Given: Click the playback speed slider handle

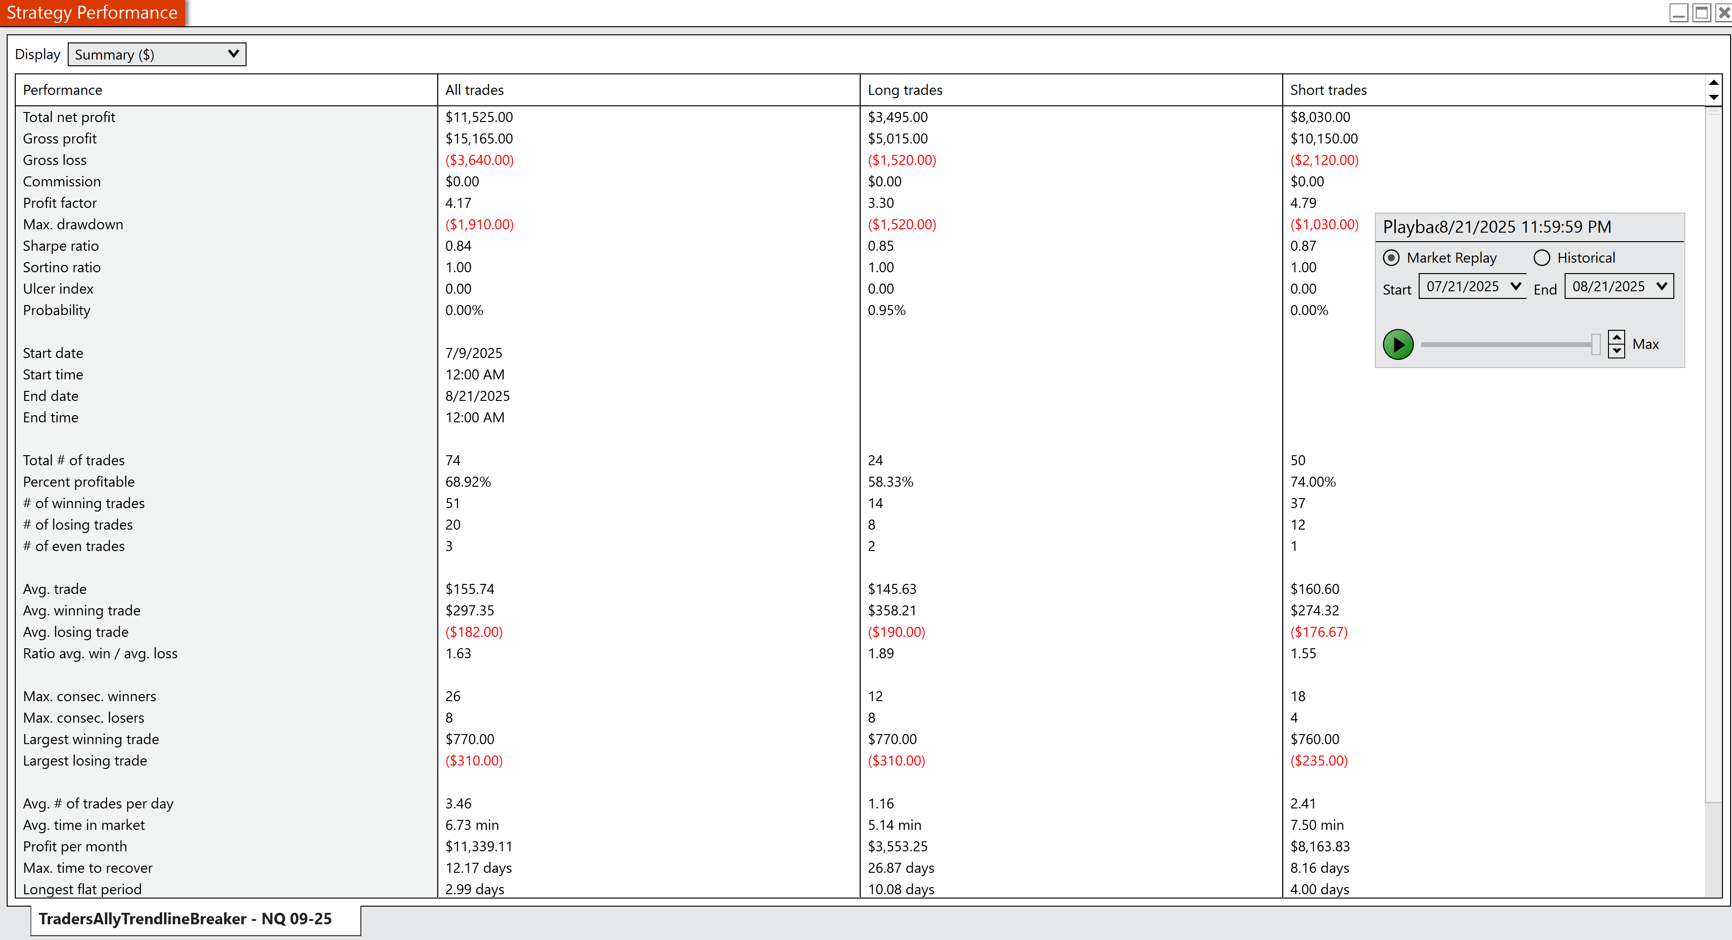Looking at the screenshot, I should pyautogui.click(x=1596, y=344).
